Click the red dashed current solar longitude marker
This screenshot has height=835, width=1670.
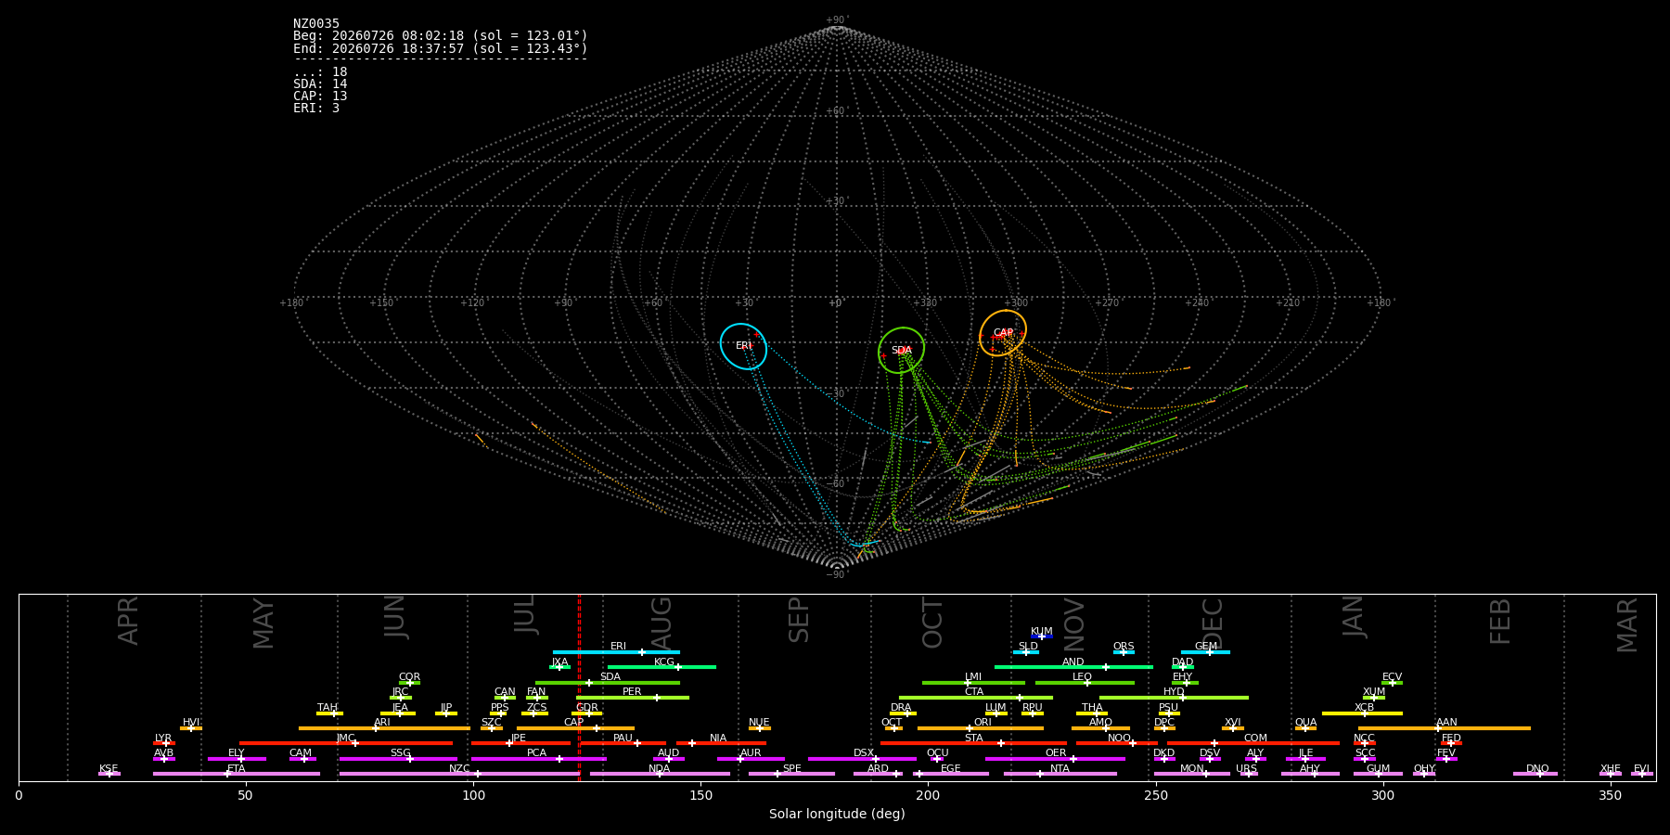point(579,687)
